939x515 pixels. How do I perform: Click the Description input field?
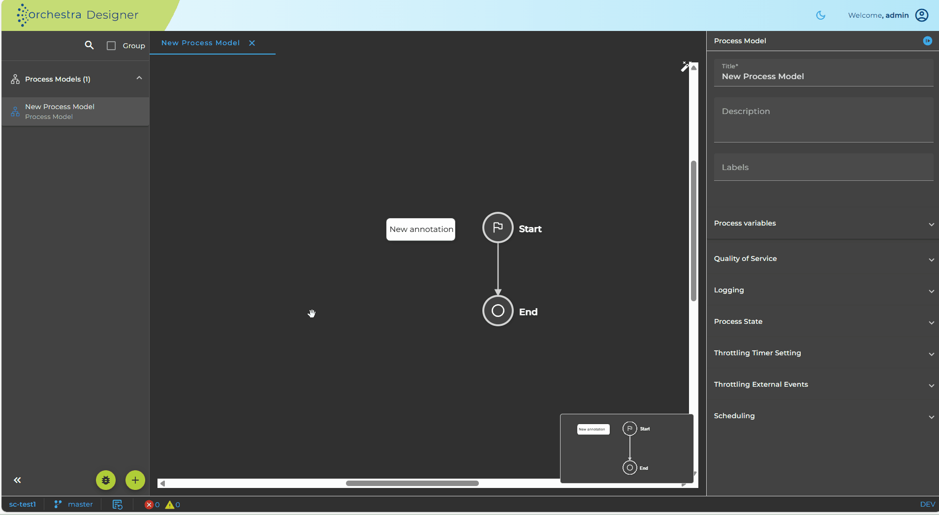[x=823, y=120]
